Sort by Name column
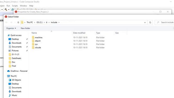Image resolution: width=174 pixels, height=98 pixels. (x=34, y=33)
